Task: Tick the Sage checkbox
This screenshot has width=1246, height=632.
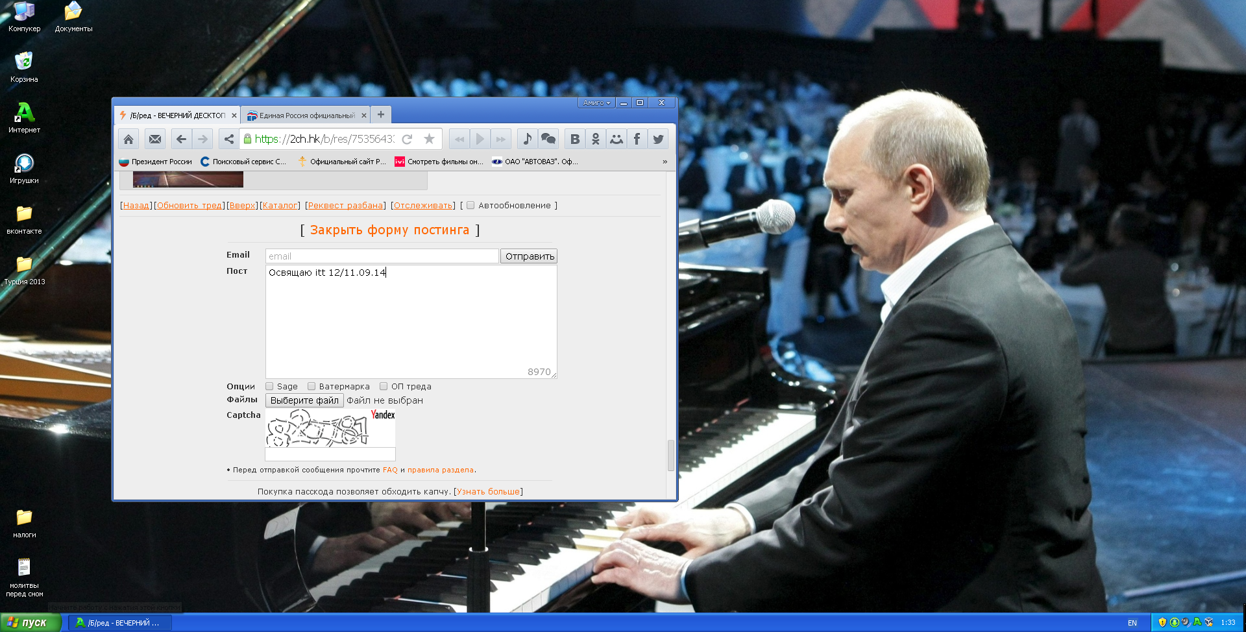Action: point(269,387)
